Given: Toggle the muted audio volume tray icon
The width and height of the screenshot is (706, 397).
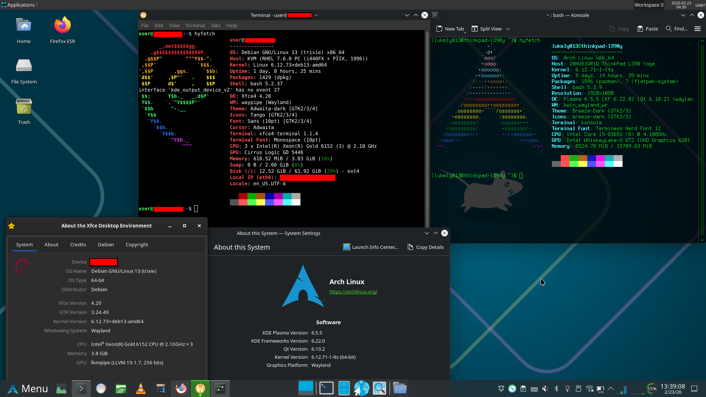Looking at the screenshot, I should pyautogui.click(x=545, y=389).
